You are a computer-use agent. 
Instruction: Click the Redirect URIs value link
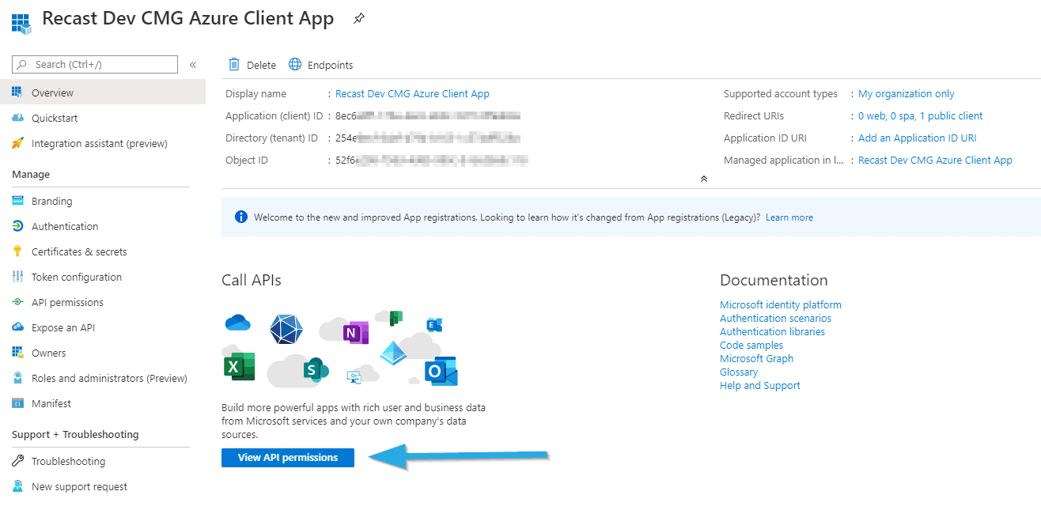pyautogui.click(x=920, y=115)
